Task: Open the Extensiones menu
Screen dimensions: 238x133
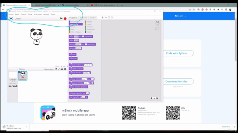Action: [x=38, y=14]
